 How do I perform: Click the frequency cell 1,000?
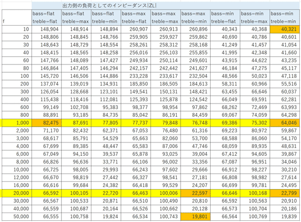[17, 123]
